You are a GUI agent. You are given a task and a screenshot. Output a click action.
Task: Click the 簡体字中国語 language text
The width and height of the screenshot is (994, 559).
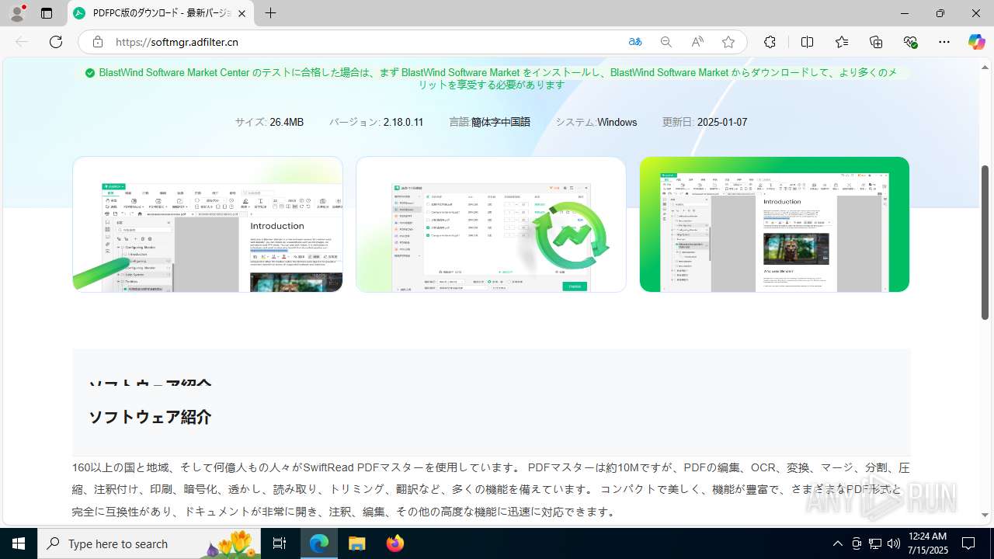[501, 122]
